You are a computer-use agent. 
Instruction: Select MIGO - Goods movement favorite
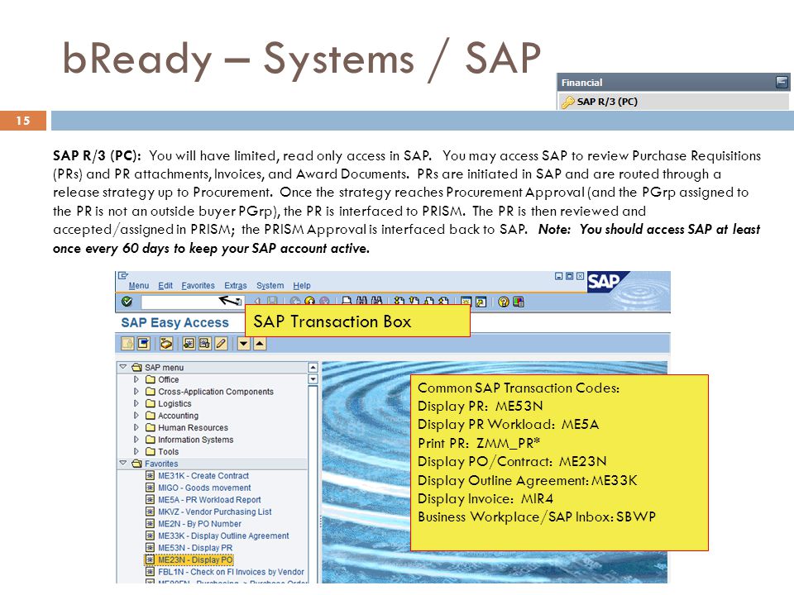pyautogui.click(x=204, y=488)
